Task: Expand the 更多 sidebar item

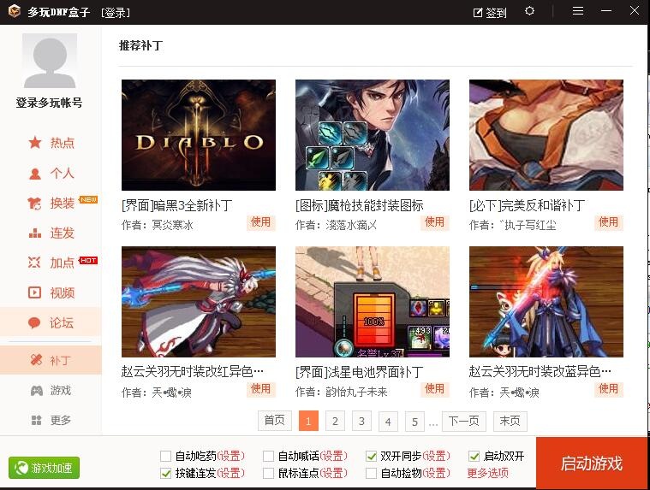Action: [51, 420]
